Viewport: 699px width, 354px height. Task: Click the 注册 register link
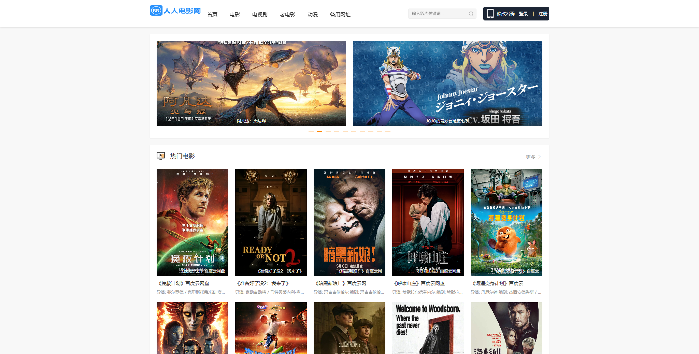click(543, 14)
